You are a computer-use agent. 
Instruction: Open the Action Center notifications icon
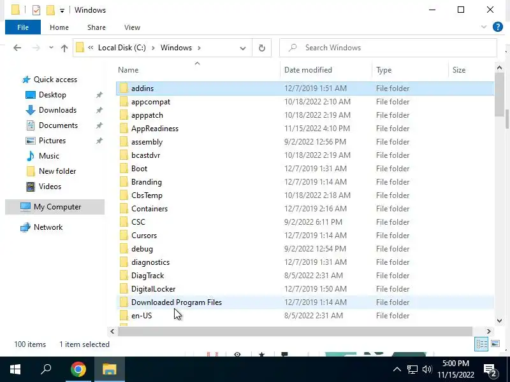pos(490,370)
